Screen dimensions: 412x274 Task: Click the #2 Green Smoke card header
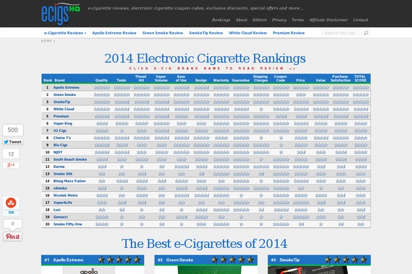[206, 260]
